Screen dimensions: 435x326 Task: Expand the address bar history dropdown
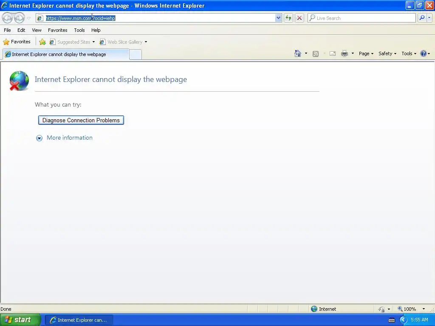click(x=278, y=18)
